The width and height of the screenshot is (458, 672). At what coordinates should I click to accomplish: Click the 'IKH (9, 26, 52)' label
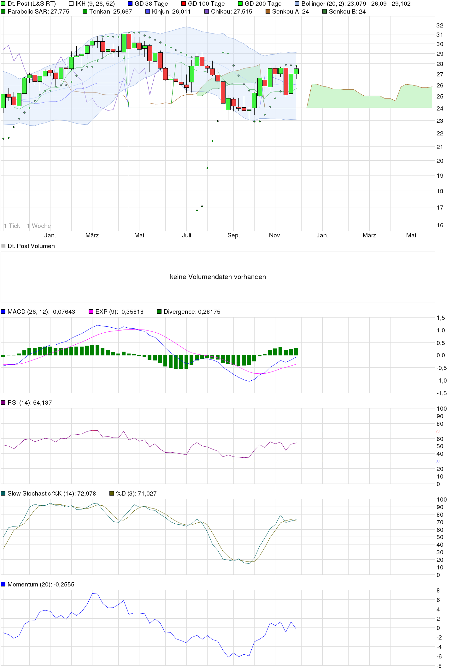(95, 4)
